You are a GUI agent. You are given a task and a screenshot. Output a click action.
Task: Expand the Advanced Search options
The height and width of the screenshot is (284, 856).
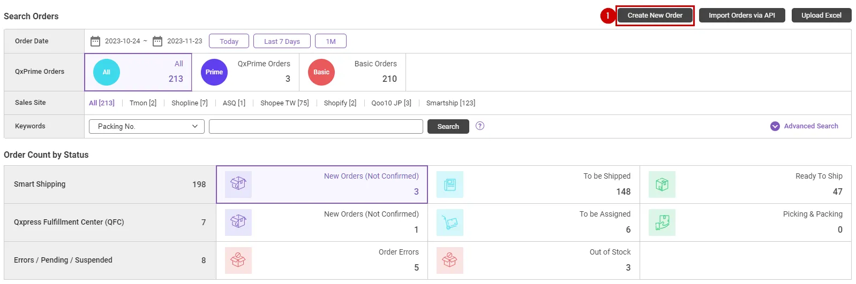[805, 126]
